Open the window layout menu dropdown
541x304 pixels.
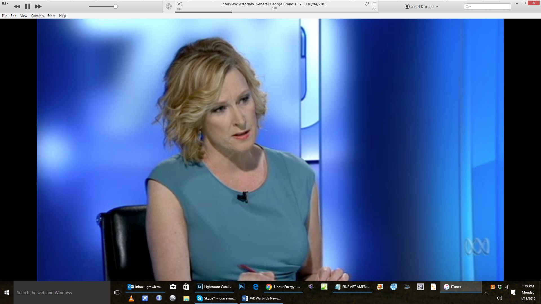tap(5, 3)
